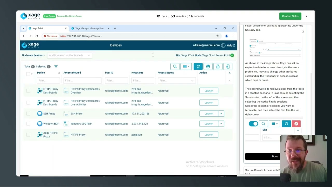Bookmark this page with the star icon
Image resolution: width=332 pixels, height=187 pixels.
click(218, 36)
